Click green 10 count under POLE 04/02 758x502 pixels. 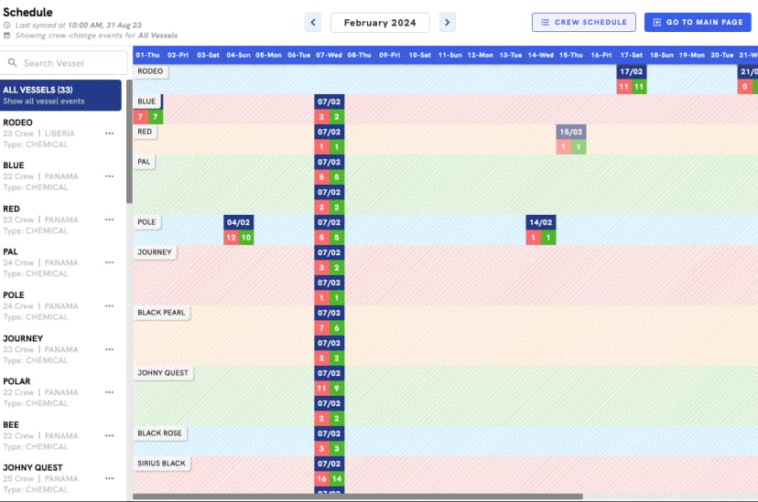(246, 238)
